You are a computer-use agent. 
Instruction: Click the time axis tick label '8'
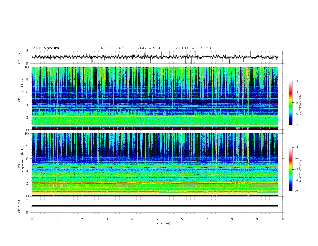click(x=232, y=219)
